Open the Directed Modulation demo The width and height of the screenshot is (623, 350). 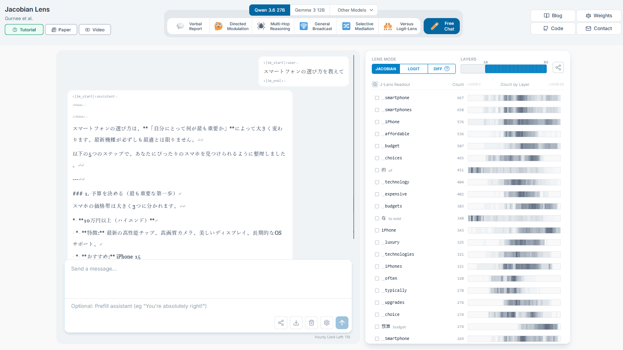(231, 26)
